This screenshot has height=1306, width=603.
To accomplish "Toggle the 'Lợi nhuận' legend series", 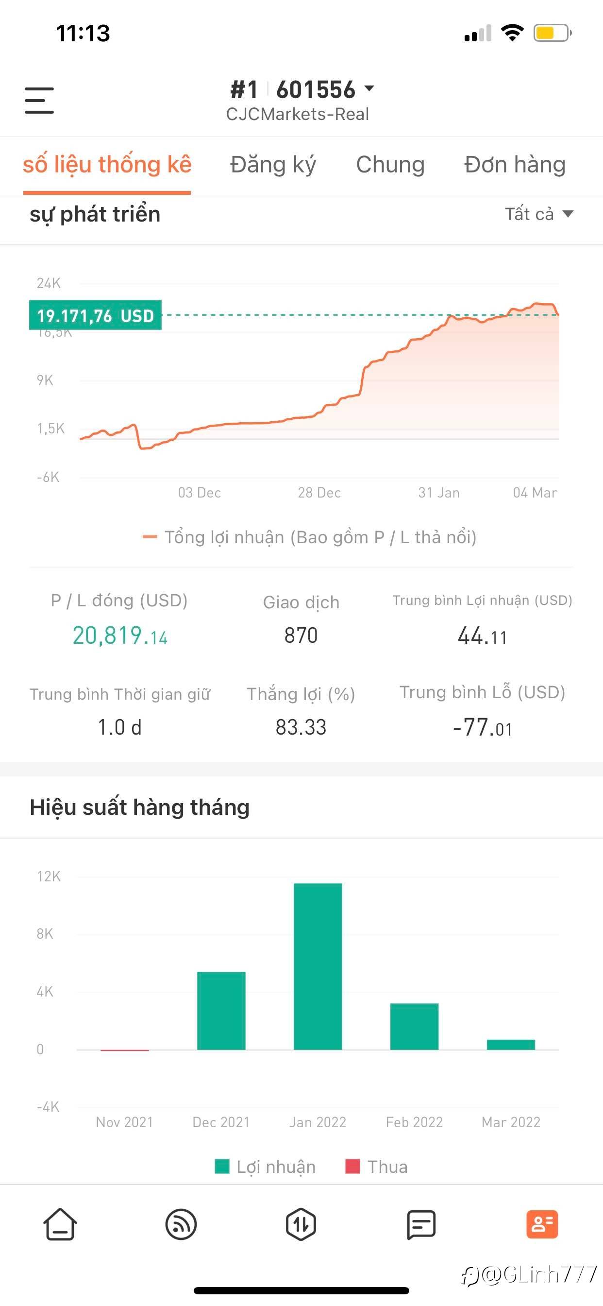I will tap(265, 1167).
